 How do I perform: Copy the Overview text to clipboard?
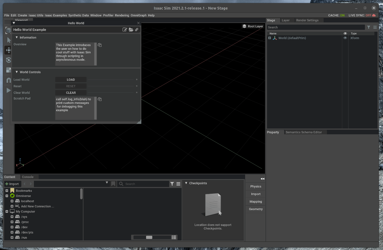click(x=100, y=45)
